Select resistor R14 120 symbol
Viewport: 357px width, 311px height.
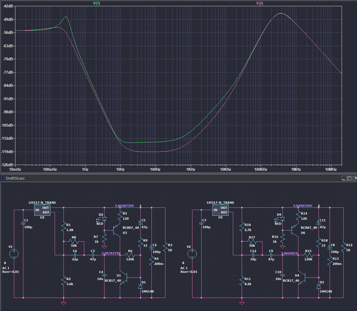[x=298, y=216]
